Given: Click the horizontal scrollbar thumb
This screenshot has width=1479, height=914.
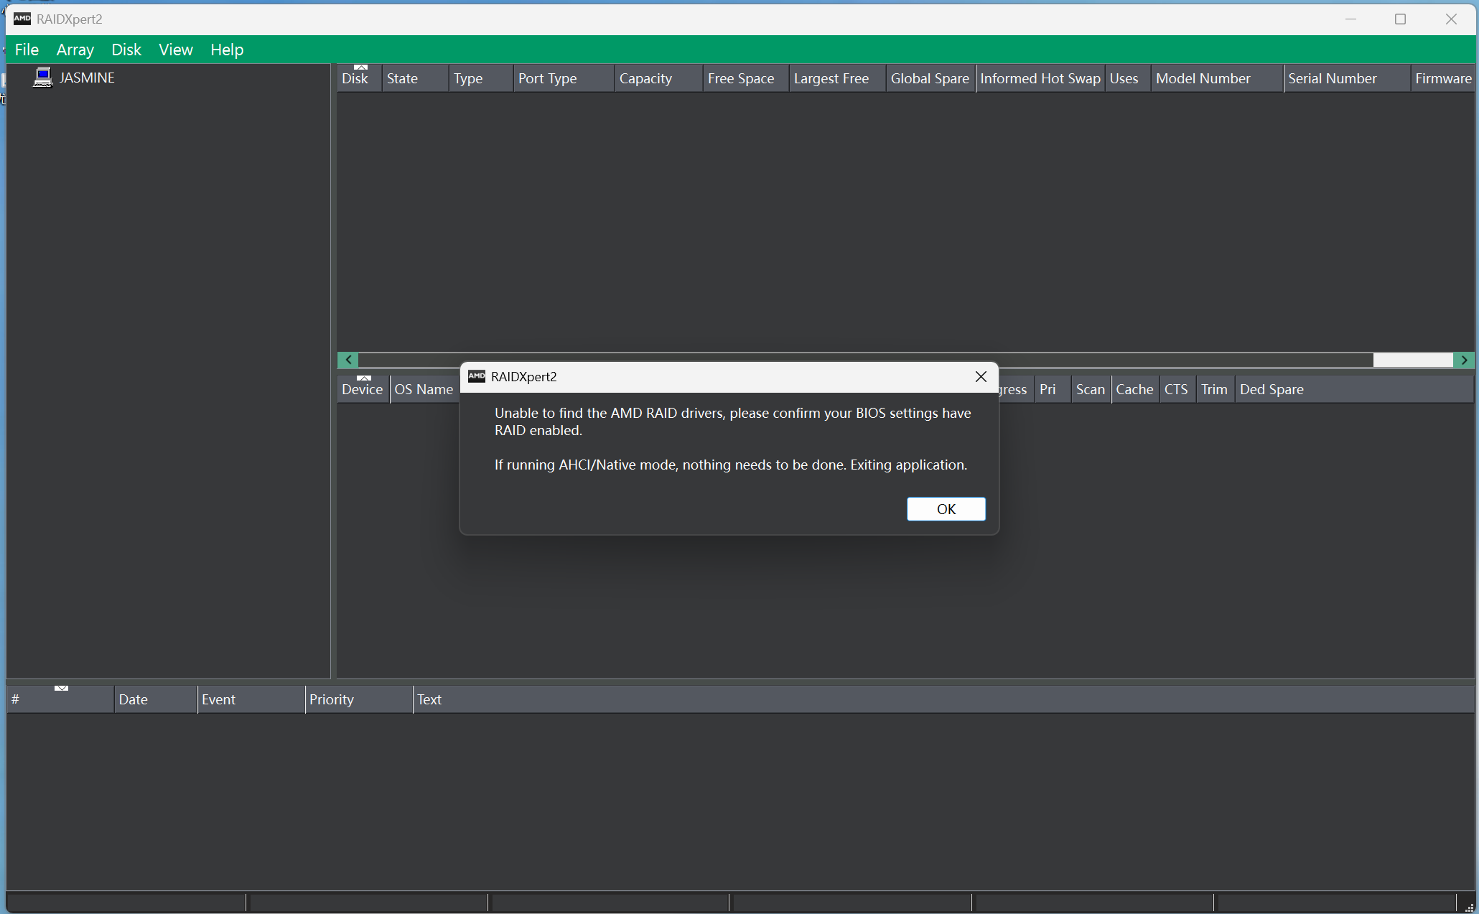Looking at the screenshot, I should [x=1413, y=360].
